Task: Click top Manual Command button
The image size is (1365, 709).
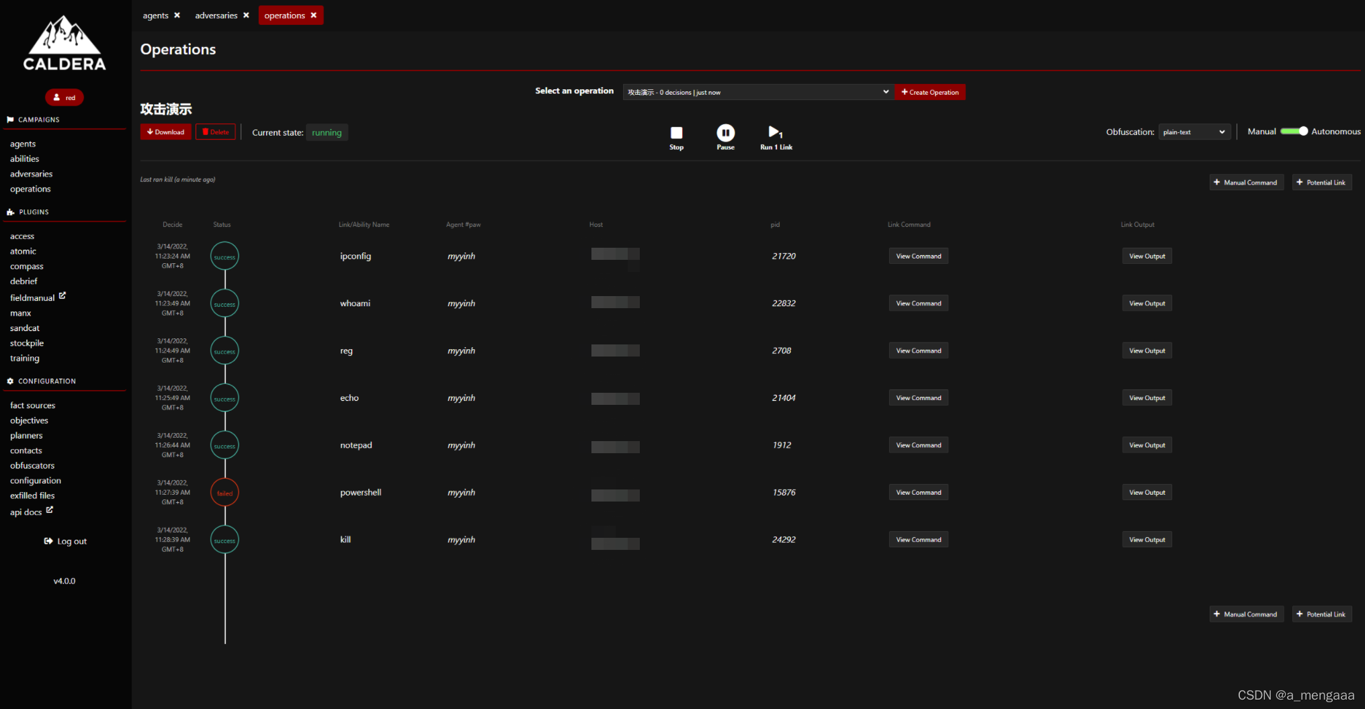Action: pyautogui.click(x=1246, y=183)
